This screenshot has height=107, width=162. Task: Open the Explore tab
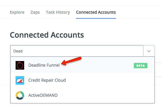click(17, 12)
